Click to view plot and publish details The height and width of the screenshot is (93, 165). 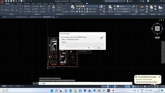point(146,82)
